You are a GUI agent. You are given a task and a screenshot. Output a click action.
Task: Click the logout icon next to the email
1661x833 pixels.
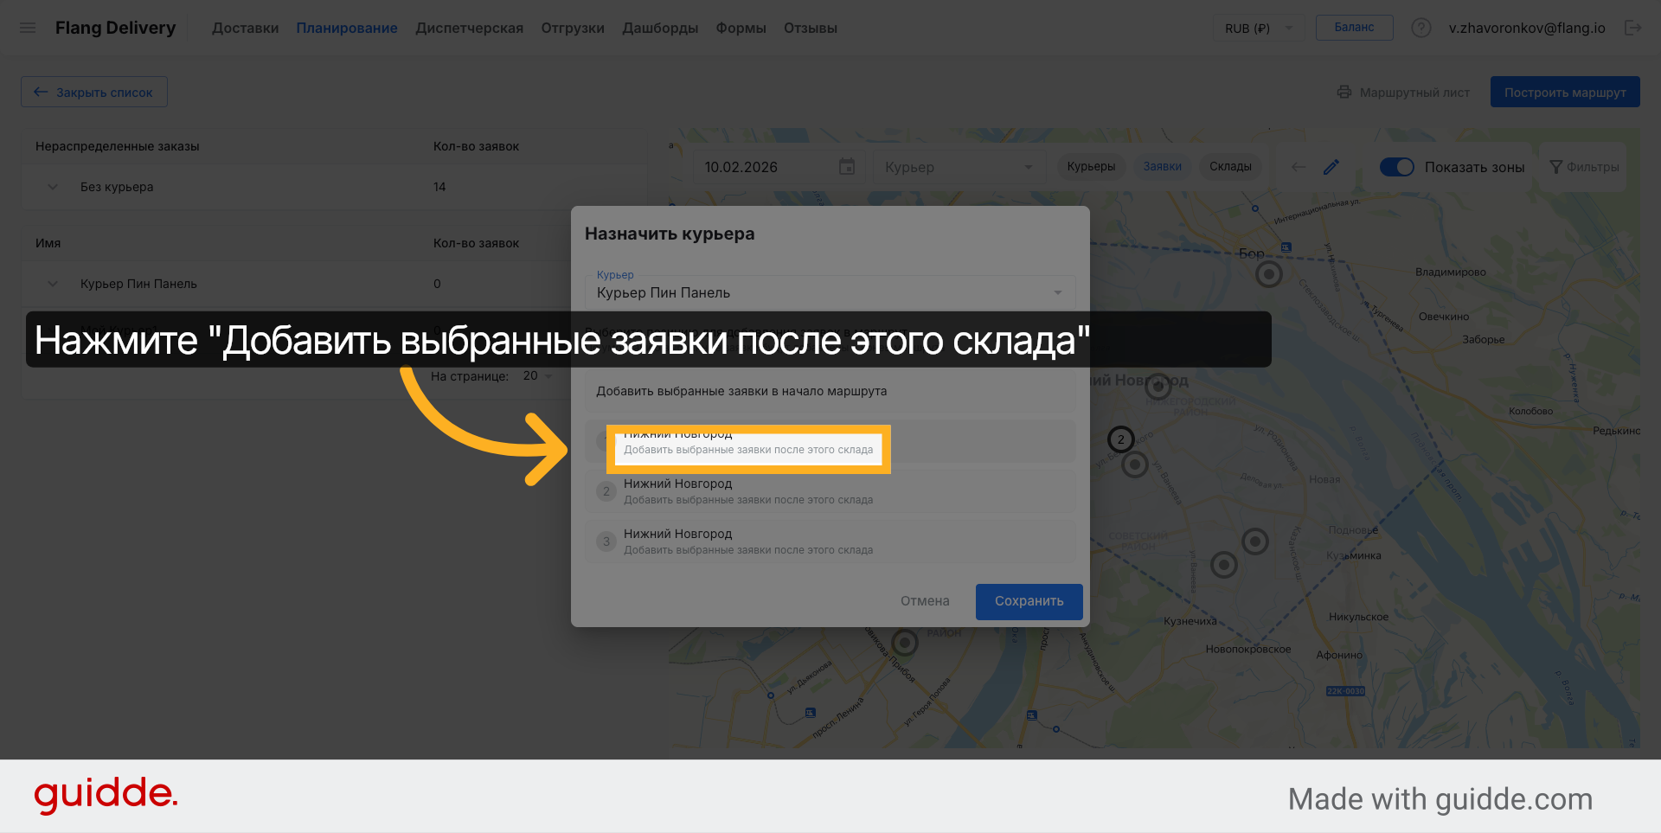pyautogui.click(x=1634, y=27)
